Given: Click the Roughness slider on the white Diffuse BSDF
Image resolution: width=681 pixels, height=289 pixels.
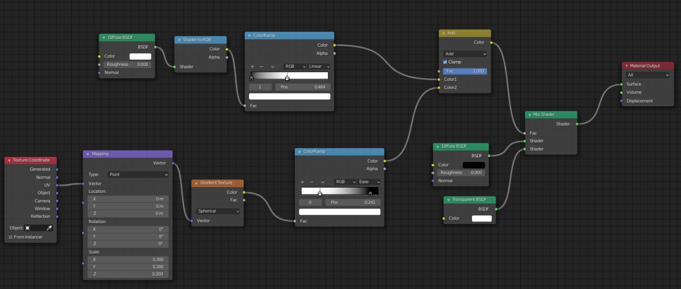Looking at the screenshot, I should pos(128,64).
